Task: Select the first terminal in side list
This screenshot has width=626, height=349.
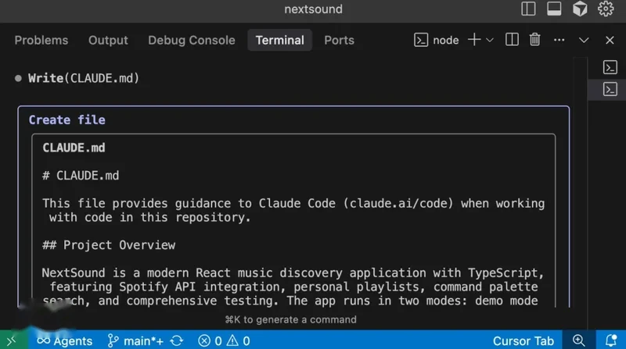Action: (610, 67)
